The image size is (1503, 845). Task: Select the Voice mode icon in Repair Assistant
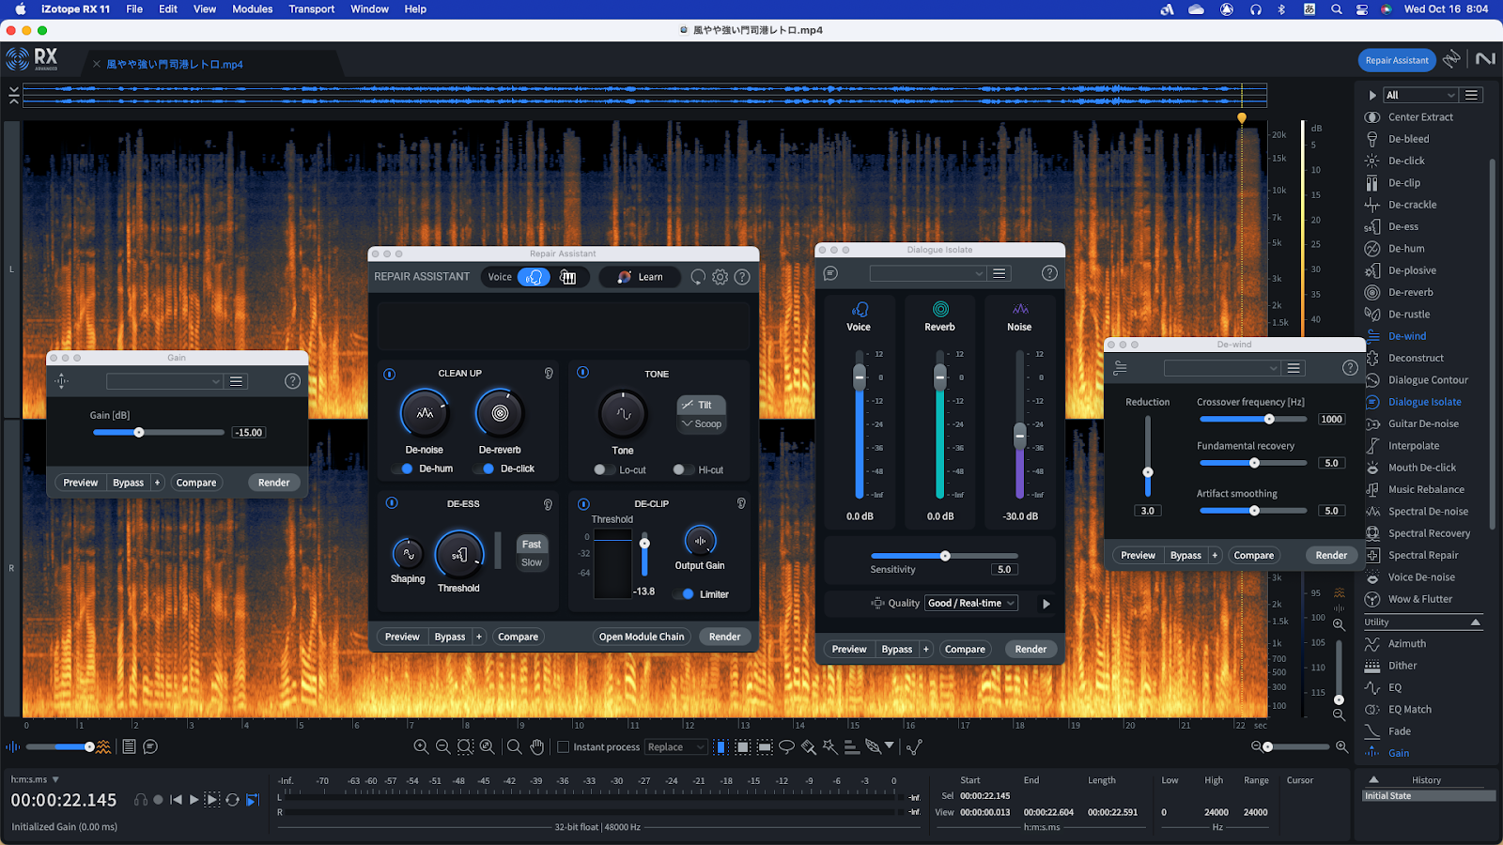click(x=534, y=277)
